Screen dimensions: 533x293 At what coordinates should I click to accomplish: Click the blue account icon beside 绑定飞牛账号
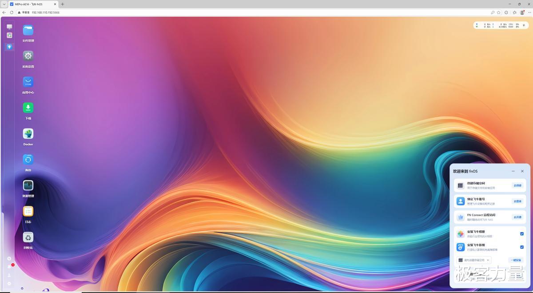(461, 201)
